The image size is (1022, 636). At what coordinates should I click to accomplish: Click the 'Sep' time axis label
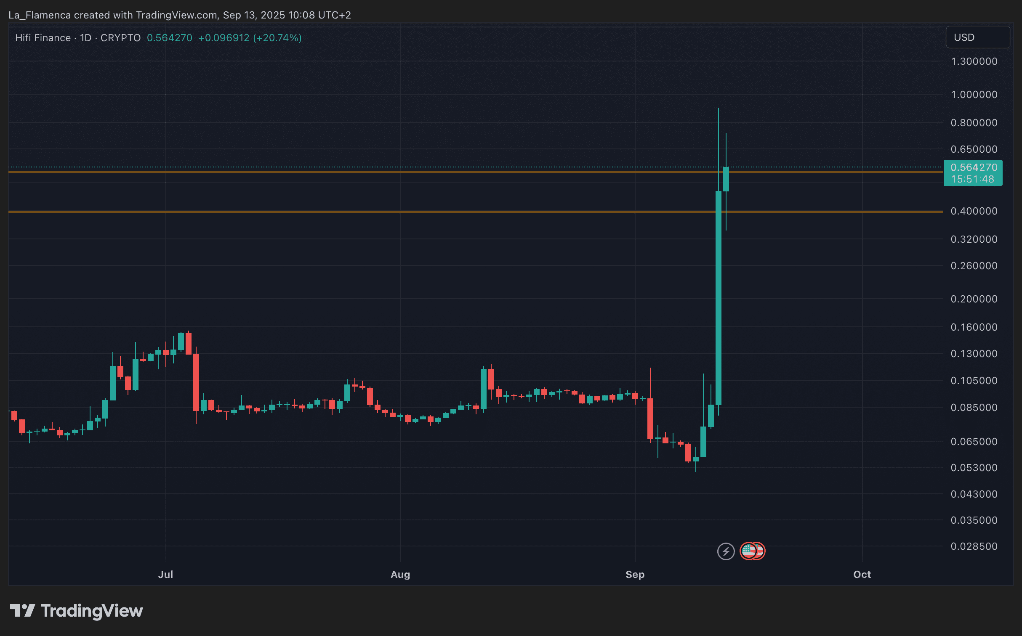pos(635,575)
